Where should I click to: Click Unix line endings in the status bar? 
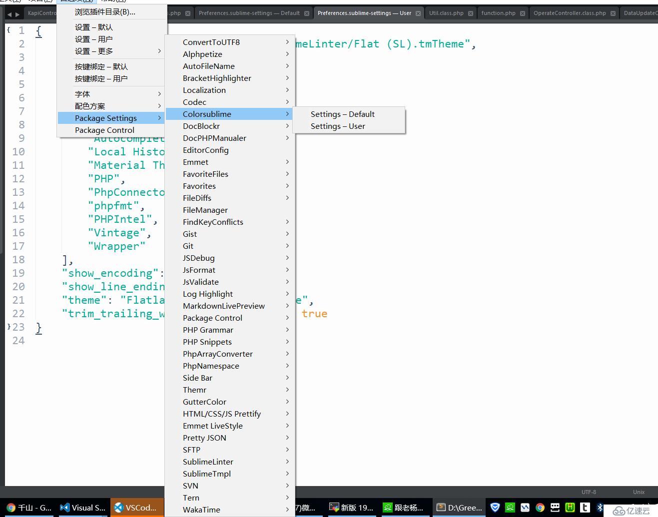pos(639,492)
